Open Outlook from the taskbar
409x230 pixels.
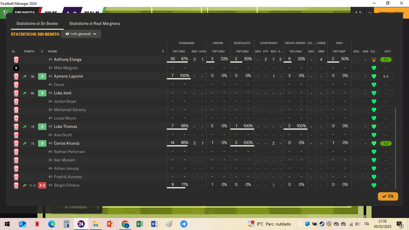pyautogui.click(x=22, y=224)
